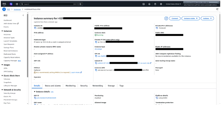Viewport: 221px width, 113px height.
Task: Refresh the instance summary
Action: point(166,18)
